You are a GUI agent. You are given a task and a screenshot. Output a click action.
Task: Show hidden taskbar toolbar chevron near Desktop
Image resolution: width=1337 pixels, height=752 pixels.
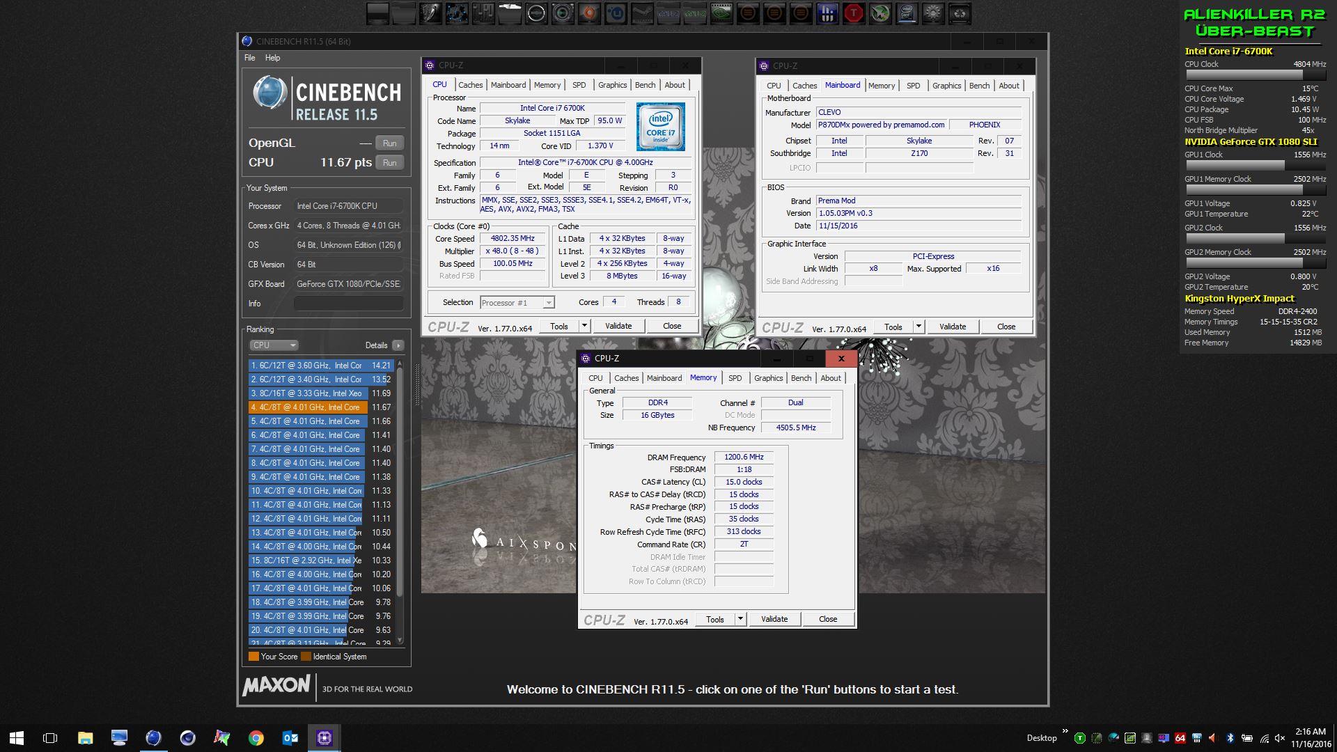pyautogui.click(x=1065, y=730)
